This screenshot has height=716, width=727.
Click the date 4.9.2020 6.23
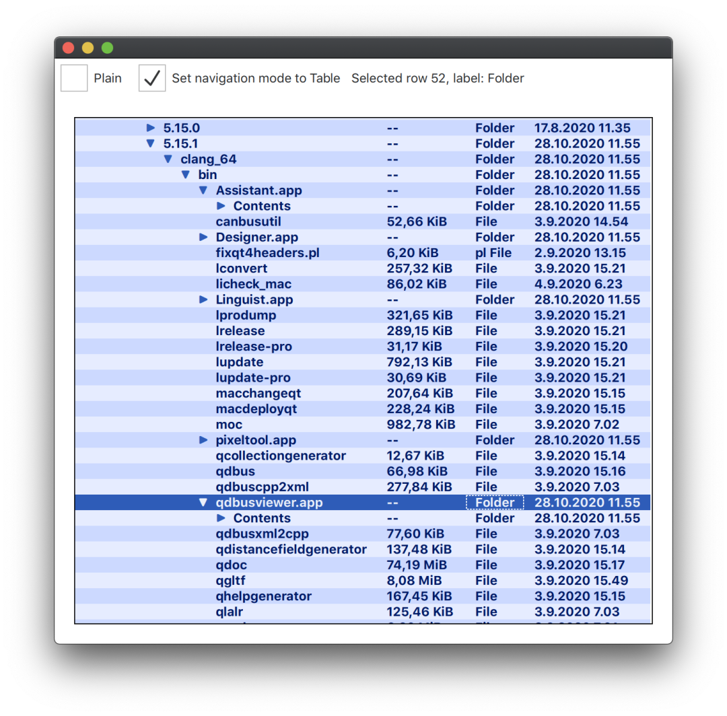point(578,283)
